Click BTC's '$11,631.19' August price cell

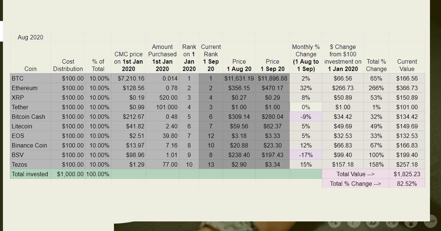(239, 78)
